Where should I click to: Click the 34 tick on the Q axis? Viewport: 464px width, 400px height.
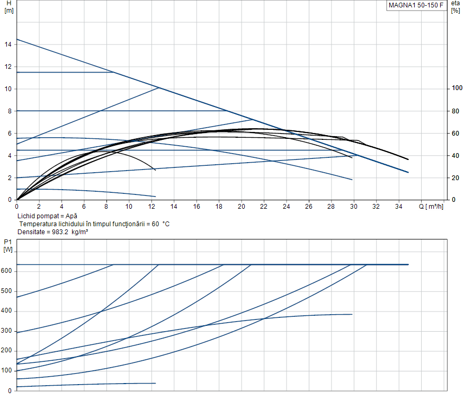(399, 206)
